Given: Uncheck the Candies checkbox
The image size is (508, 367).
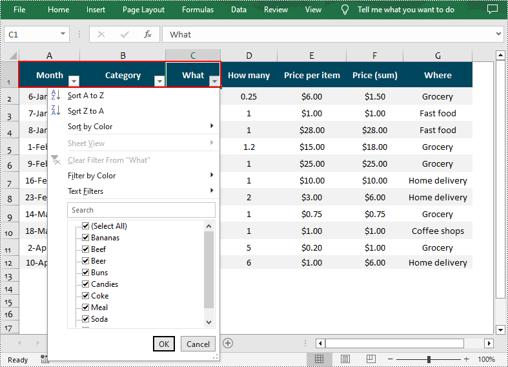Looking at the screenshot, I should 86,284.
